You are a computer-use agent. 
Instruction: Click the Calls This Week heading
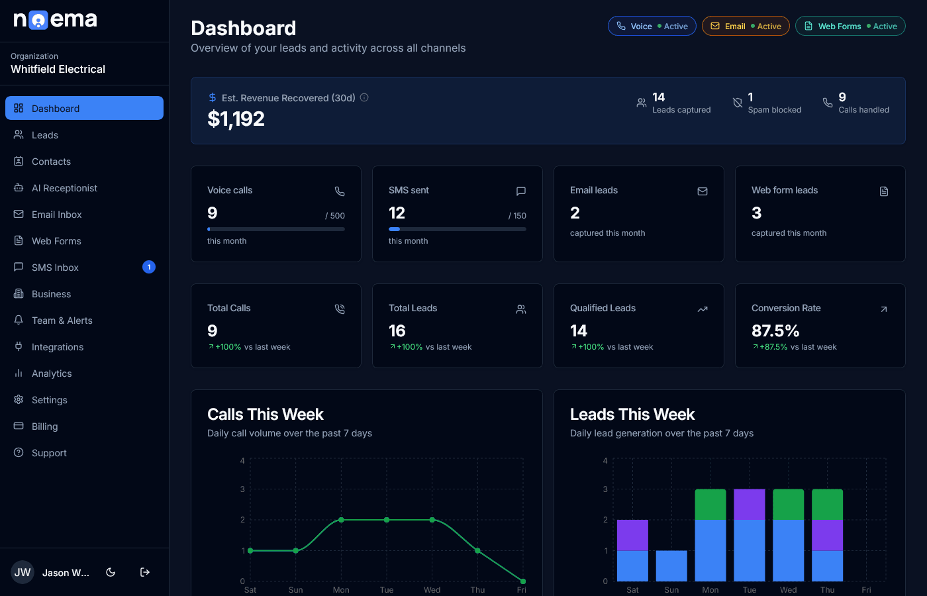pyautogui.click(x=266, y=415)
